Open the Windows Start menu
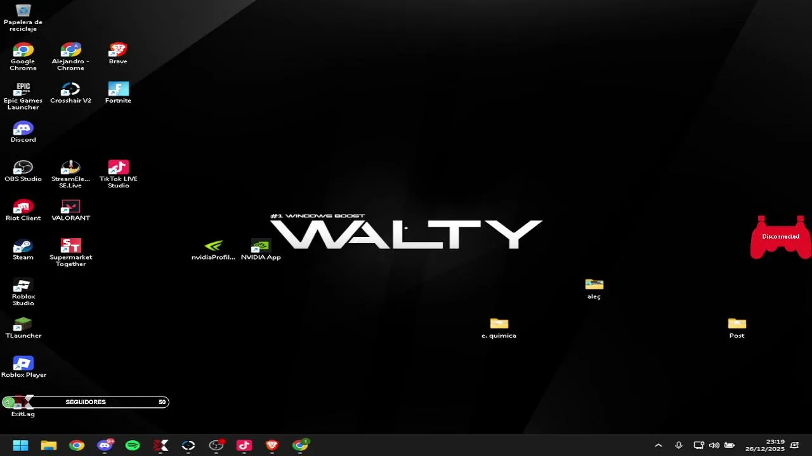Screen dimensions: 812x456 click(x=20, y=445)
